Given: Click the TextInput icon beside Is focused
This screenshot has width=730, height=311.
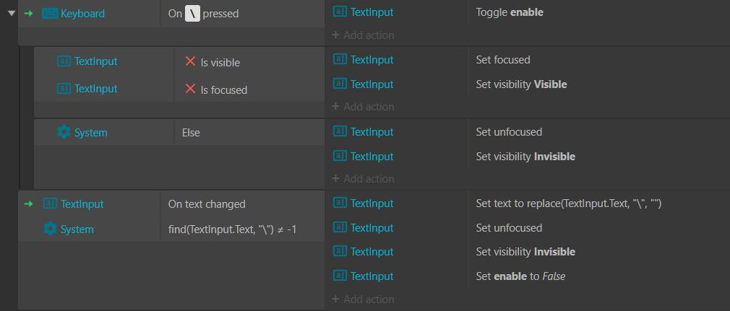Looking at the screenshot, I should (64, 88).
